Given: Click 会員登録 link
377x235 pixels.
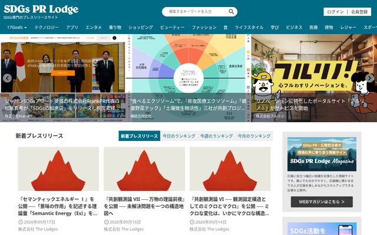Looking at the screenshot, I should (359, 12).
